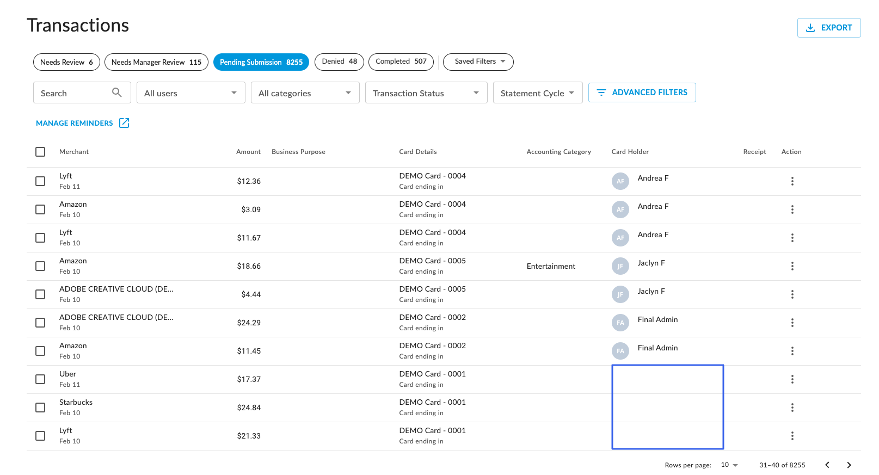Toggle the select-all checkbox in header
Screen dimensions: 879x475
point(40,152)
